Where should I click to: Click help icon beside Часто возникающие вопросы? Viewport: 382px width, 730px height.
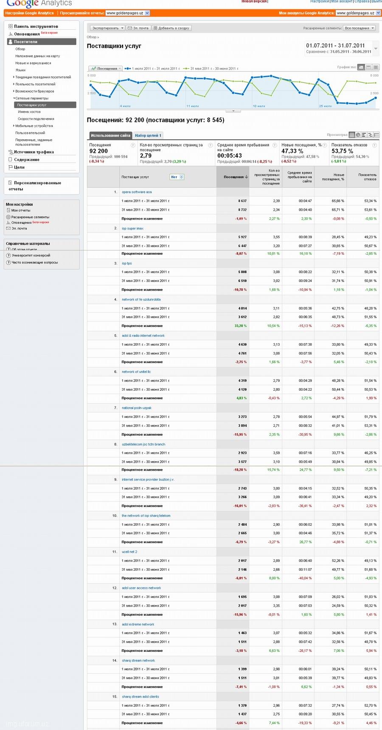(x=8, y=262)
